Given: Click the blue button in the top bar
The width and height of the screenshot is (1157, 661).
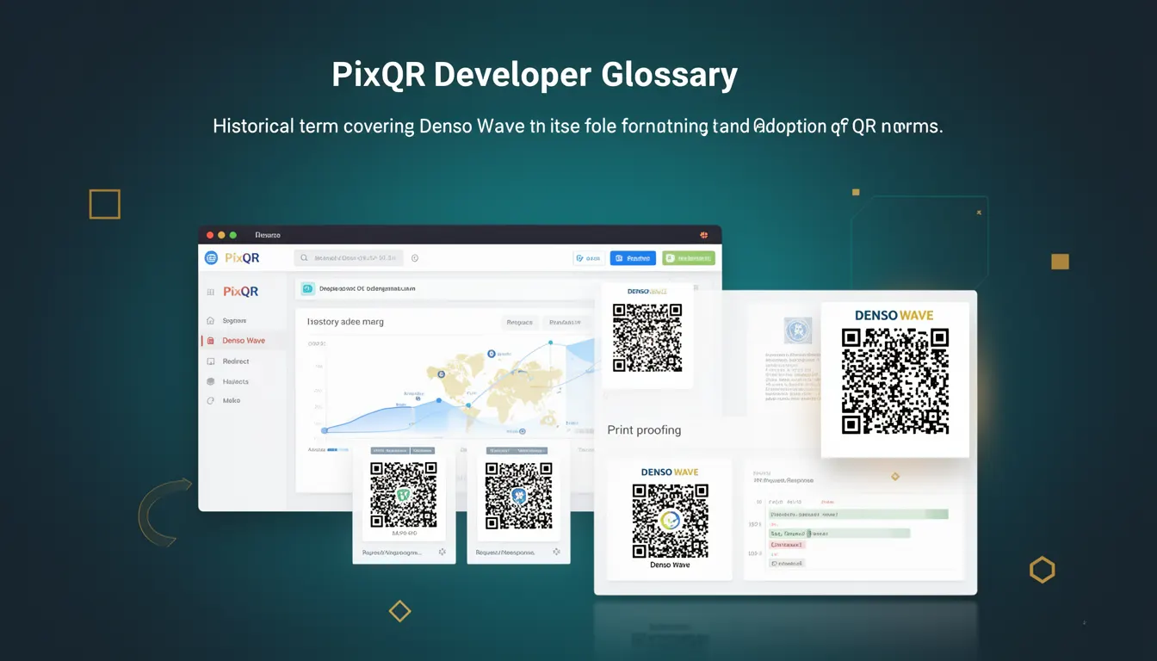Looking at the screenshot, I should pyautogui.click(x=633, y=257).
